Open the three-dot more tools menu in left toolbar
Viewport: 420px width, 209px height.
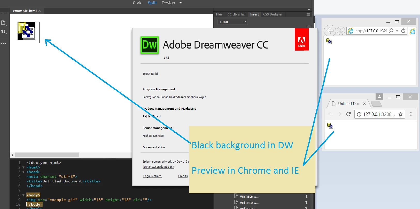(x=3, y=43)
